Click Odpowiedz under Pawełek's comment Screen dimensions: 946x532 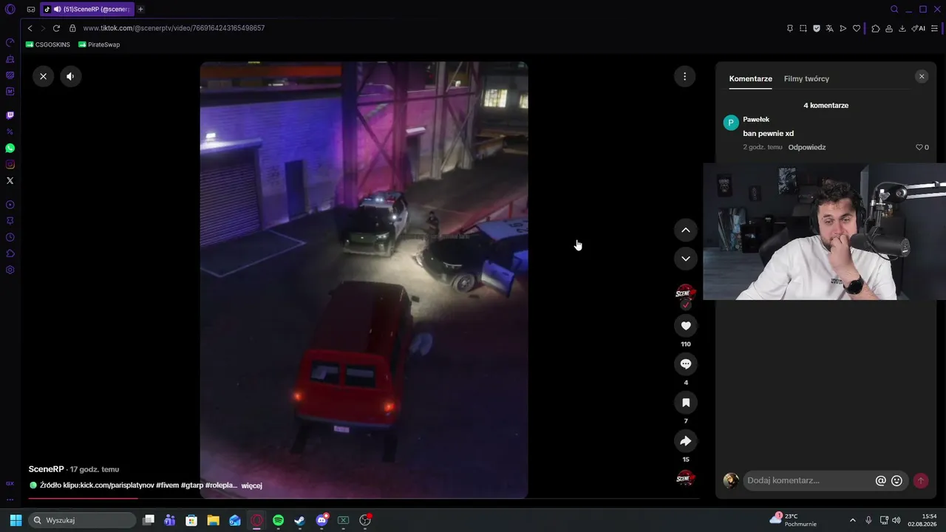pos(807,147)
